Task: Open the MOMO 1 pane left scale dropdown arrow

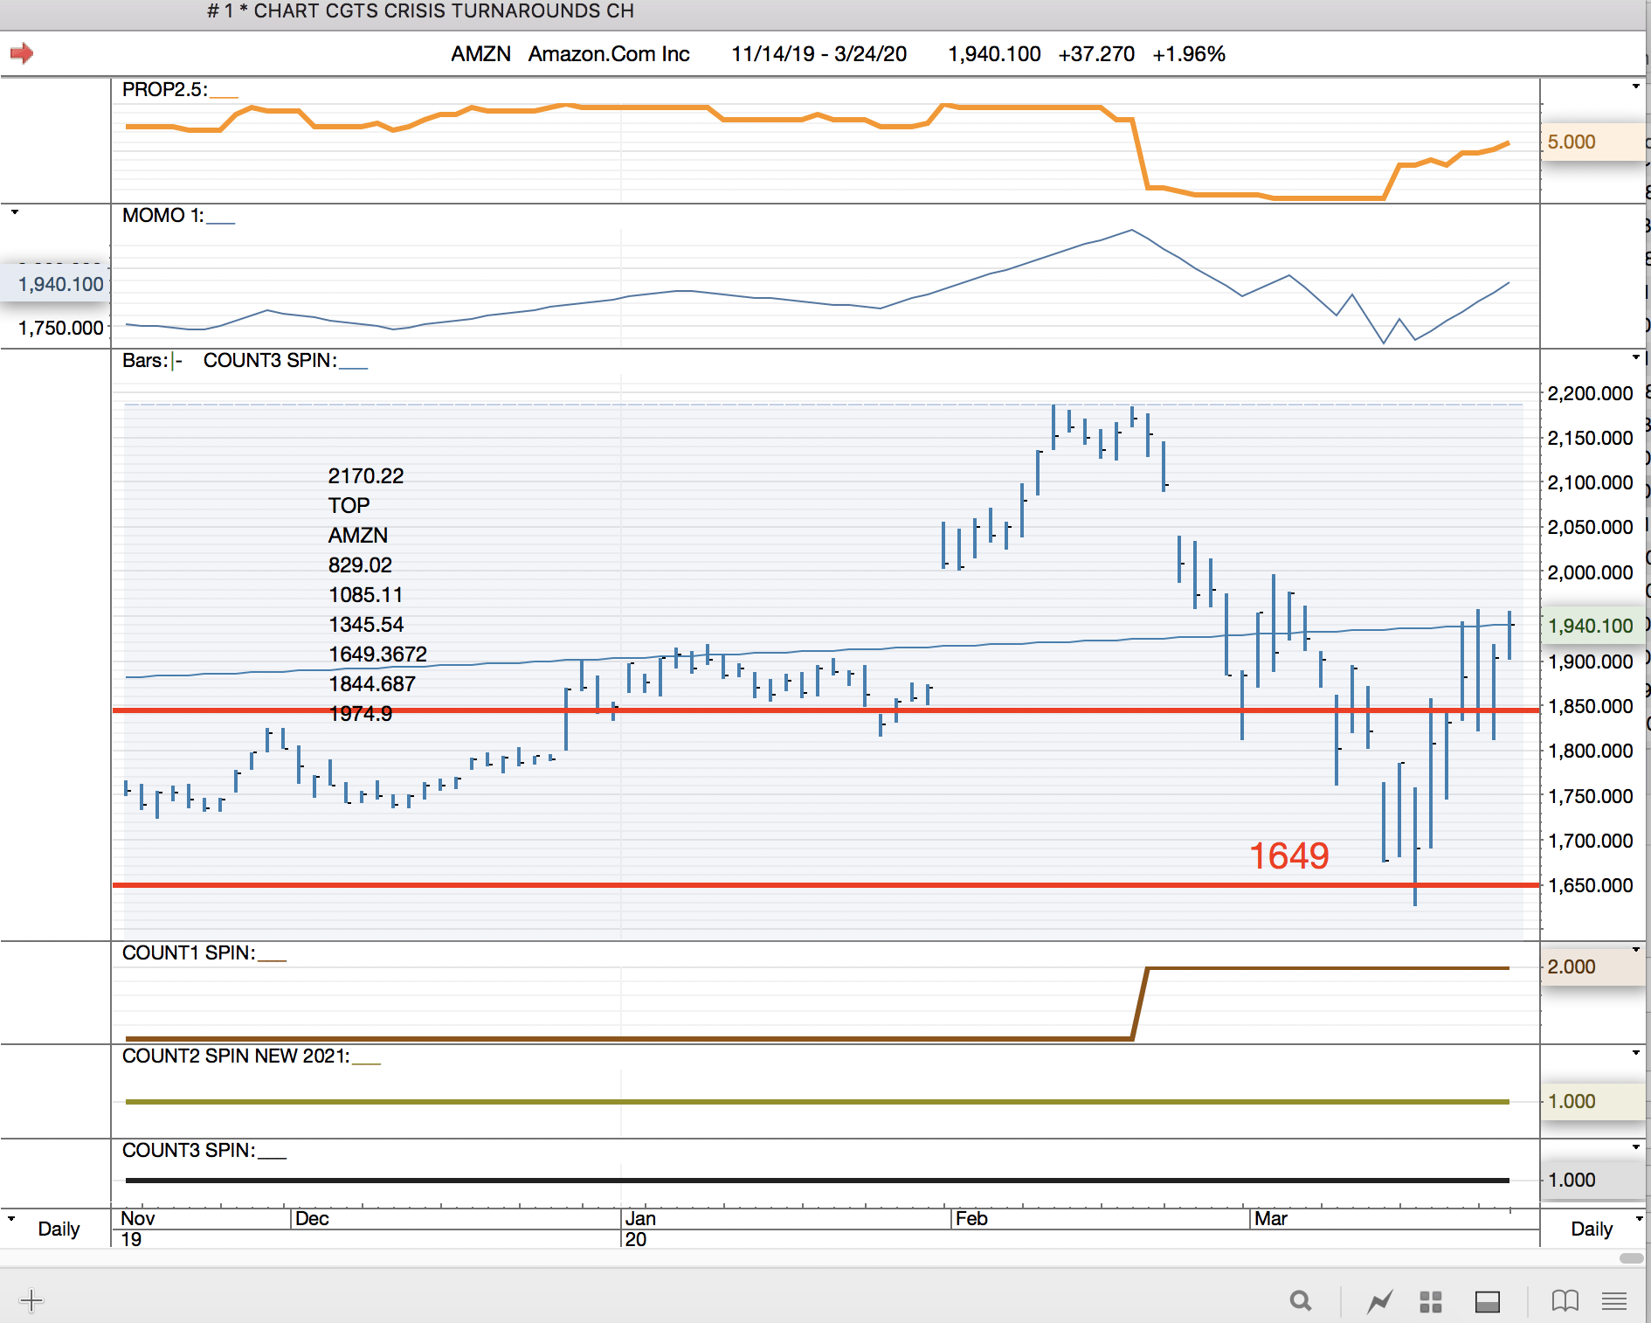Action: point(15,211)
